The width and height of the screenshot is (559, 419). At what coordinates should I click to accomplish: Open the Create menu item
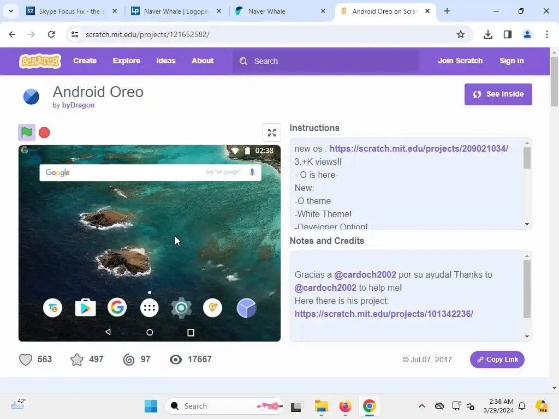pyautogui.click(x=85, y=61)
